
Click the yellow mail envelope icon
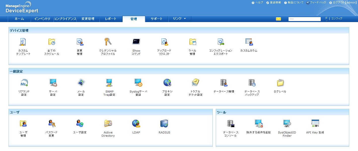pos(278,19)
